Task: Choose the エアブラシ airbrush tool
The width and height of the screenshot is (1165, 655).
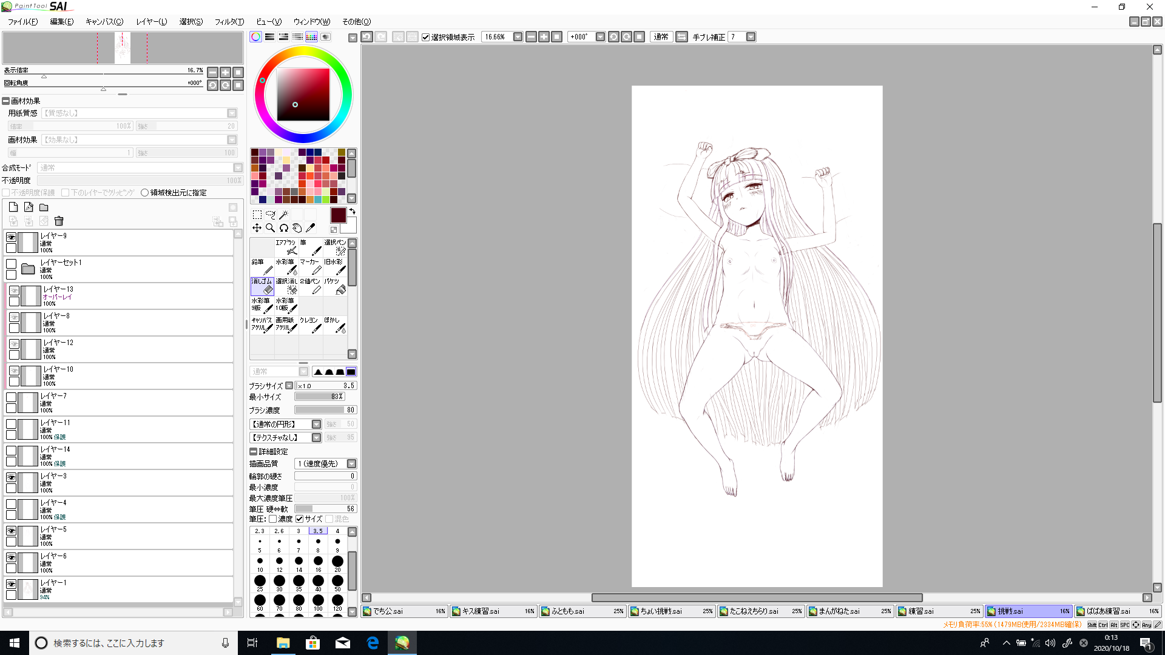Action: tap(286, 247)
